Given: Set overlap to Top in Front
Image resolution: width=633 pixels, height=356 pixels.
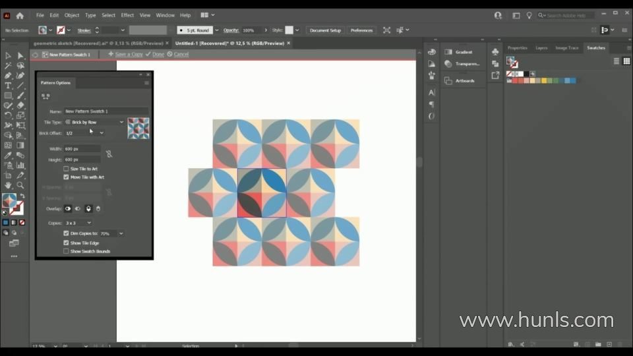Looking at the screenshot, I should 88,209.
